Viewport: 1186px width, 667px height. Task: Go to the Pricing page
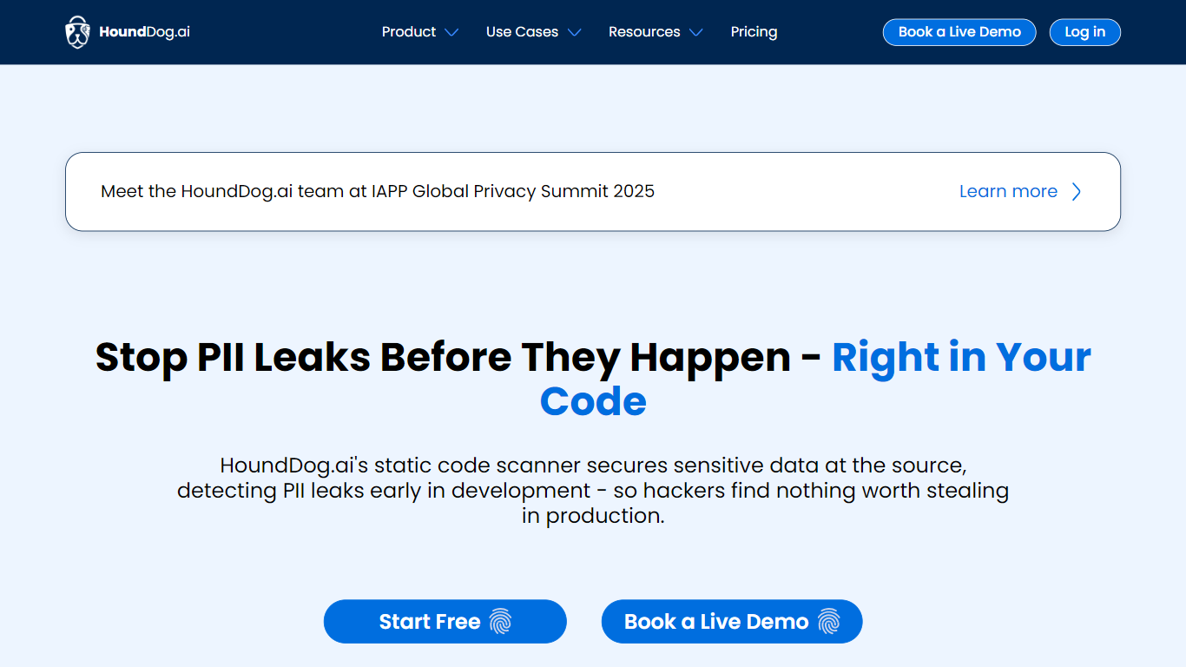click(754, 32)
